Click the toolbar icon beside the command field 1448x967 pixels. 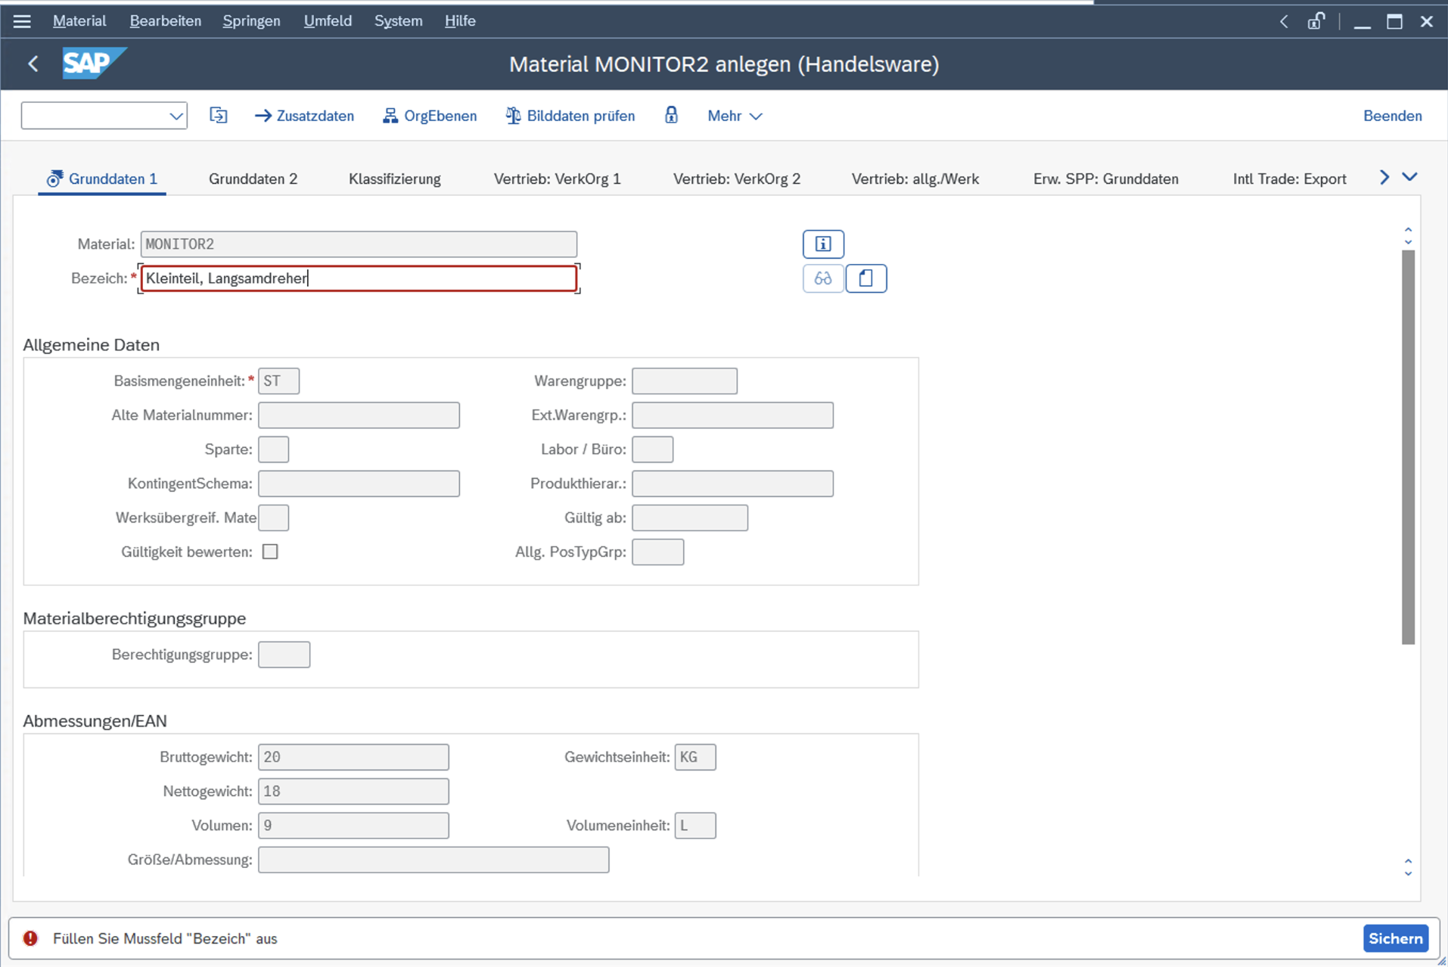[218, 116]
